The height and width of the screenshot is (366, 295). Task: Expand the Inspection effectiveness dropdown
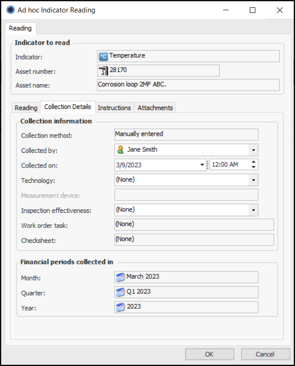pos(253,210)
